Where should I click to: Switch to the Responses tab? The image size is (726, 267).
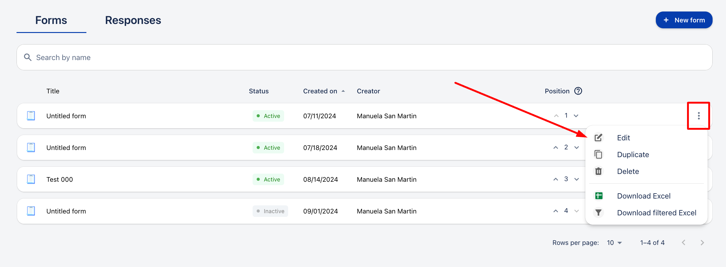pos(133,20)
